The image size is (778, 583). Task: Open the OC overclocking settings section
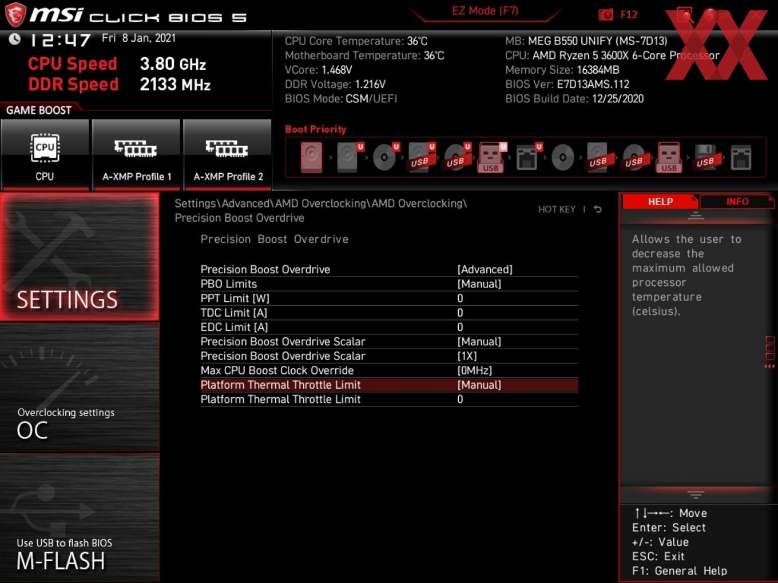tap(80, 388)
